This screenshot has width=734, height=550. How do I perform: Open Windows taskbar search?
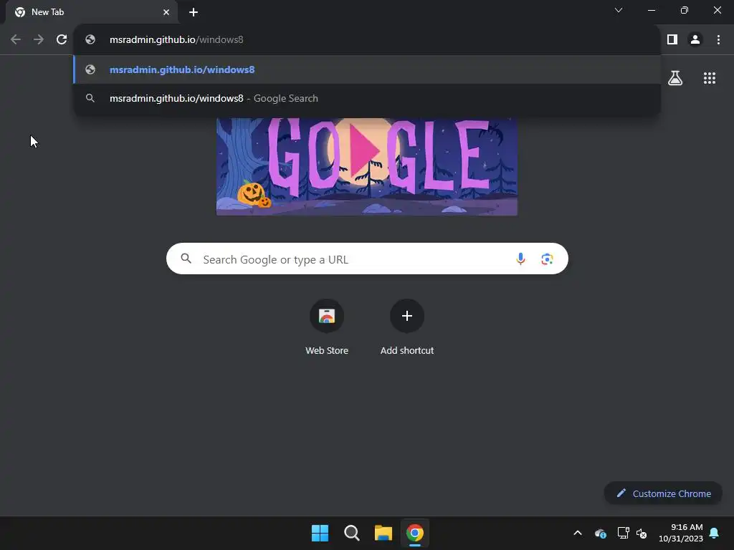pyautogui.click(x=351, y=533)
